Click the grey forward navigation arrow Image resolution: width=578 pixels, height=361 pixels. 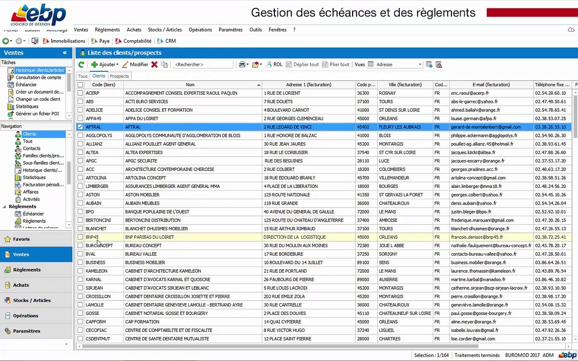tap(19, 41)
